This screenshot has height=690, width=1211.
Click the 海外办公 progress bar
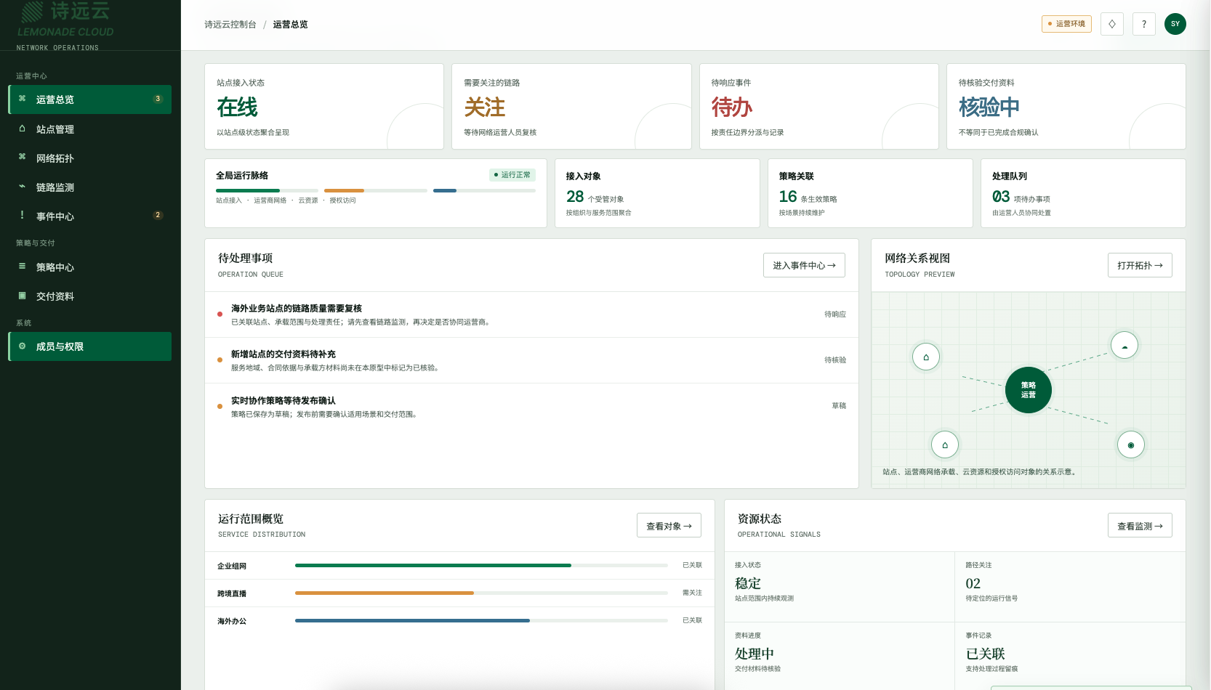coord(481,620)
